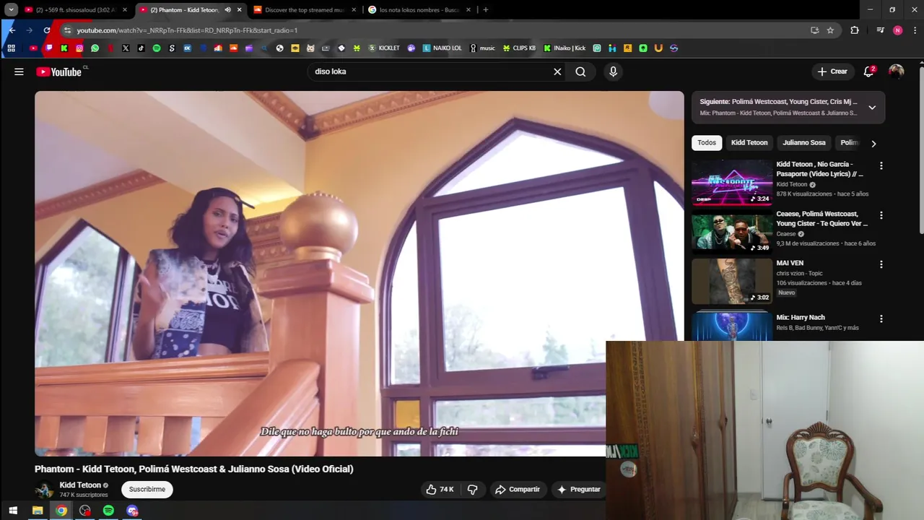Open the Compartir share dialog
This screenshot has height=520, width=924.
click(517, 489)
